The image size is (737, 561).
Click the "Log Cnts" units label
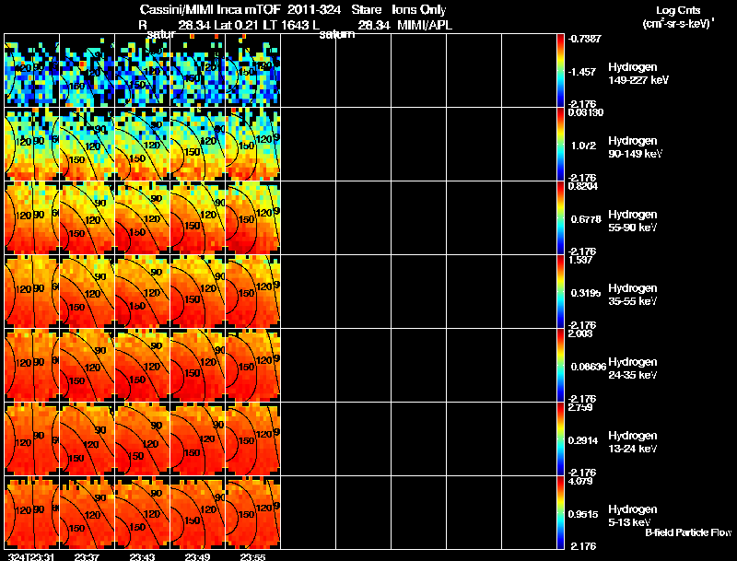(x=678, y=10)
